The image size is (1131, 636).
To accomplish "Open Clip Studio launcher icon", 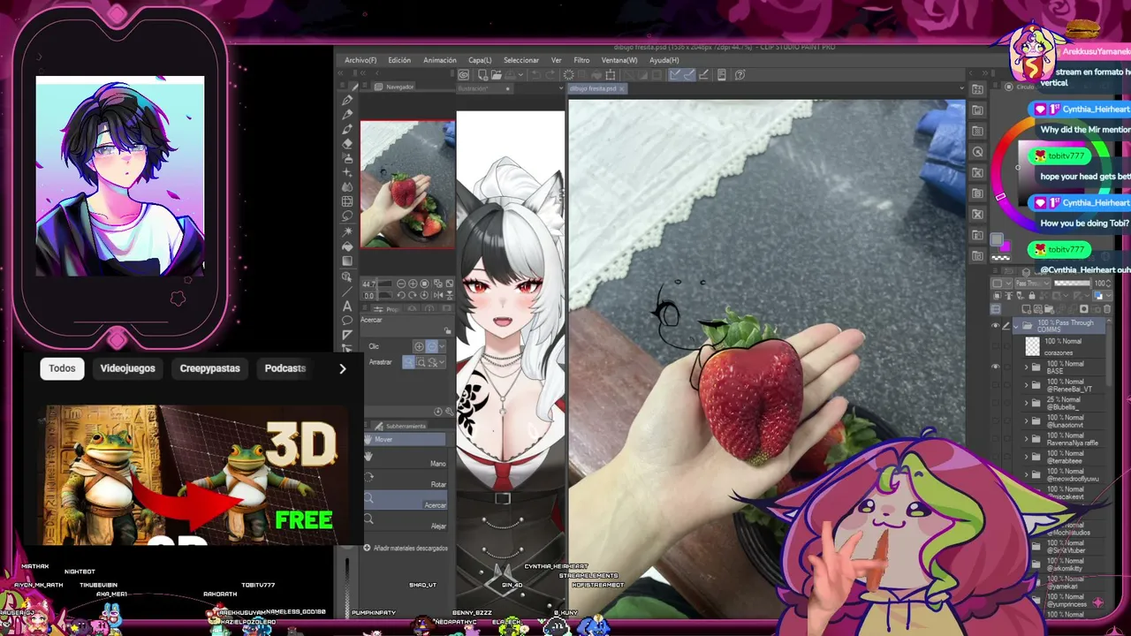I will (x=462, y=75).
